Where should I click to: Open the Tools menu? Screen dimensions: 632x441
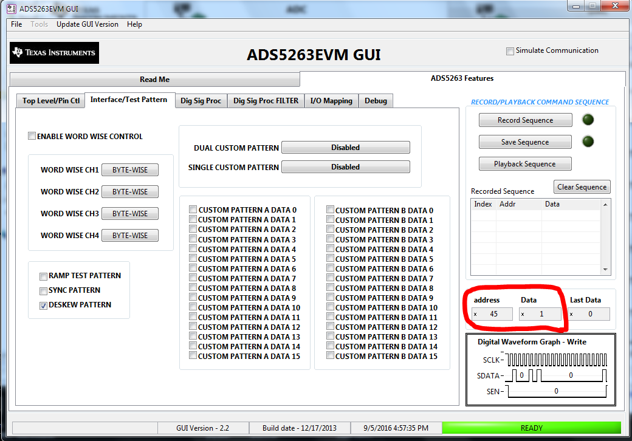tap(39, 24)
